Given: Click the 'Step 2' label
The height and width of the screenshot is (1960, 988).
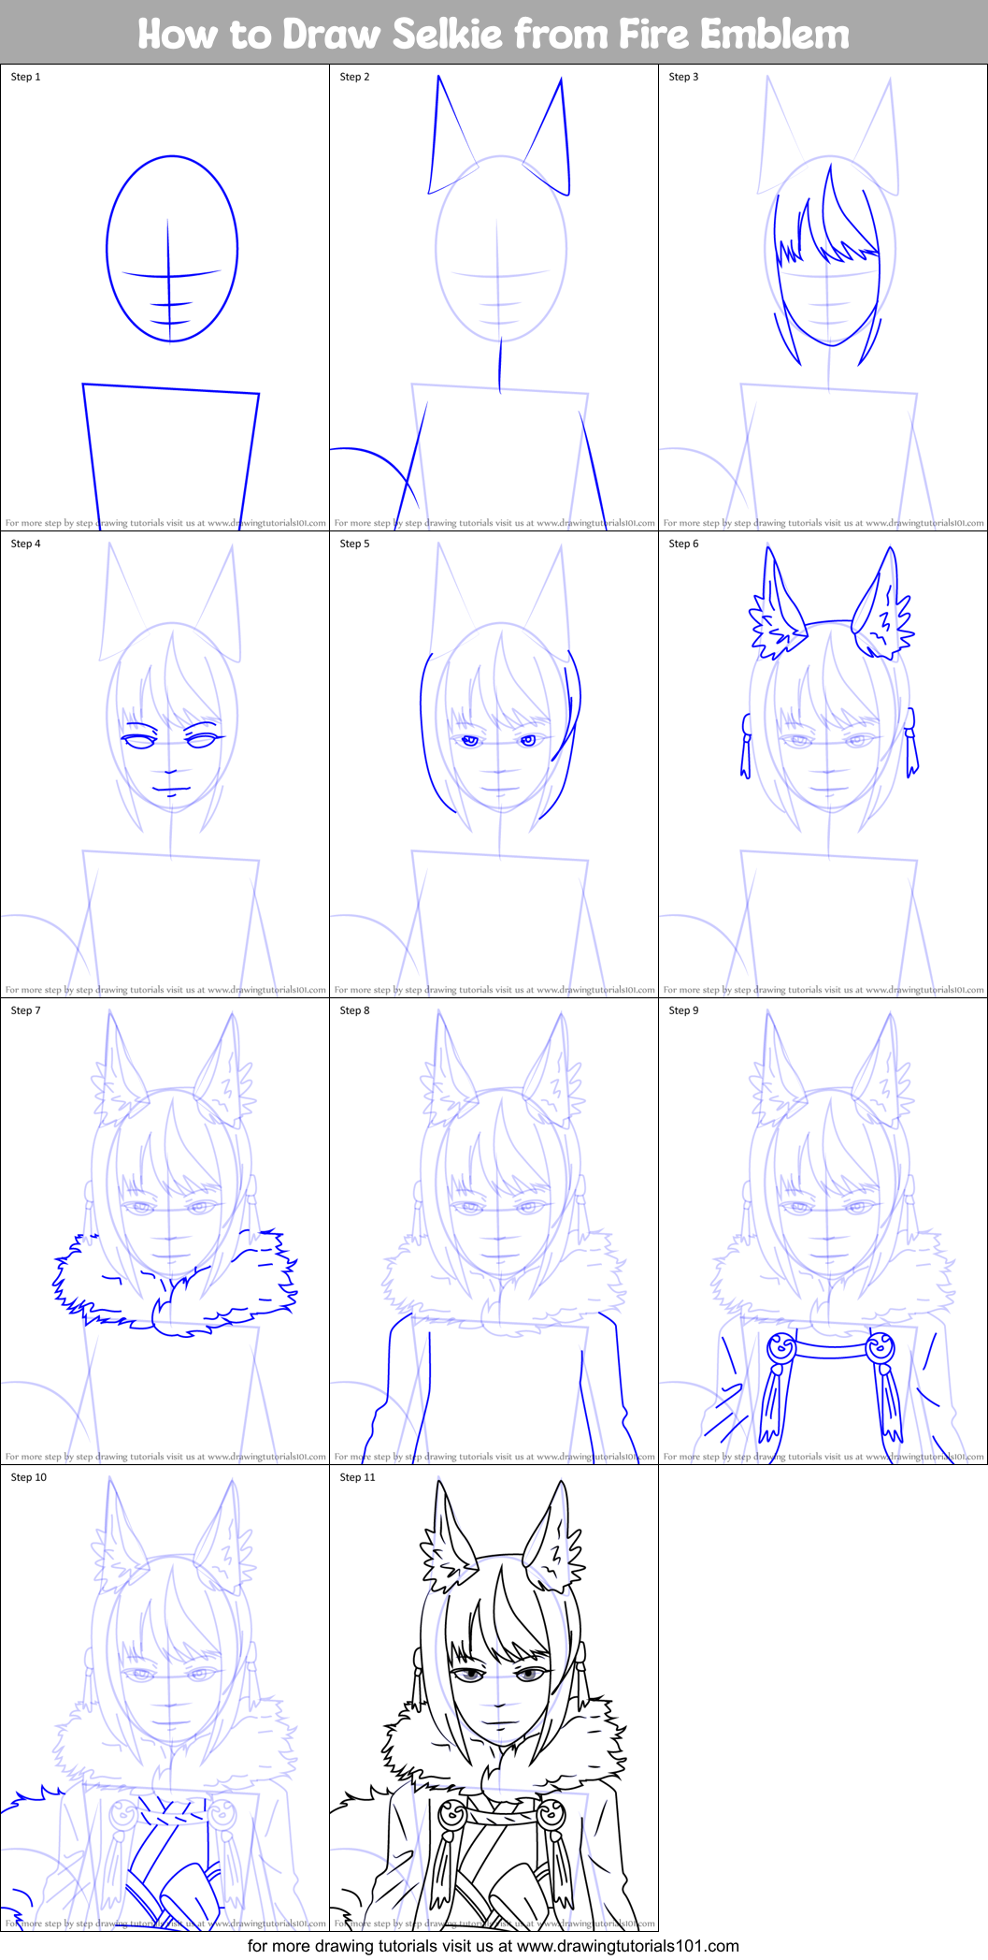Looking at the screenshot, I should click(x=355, y=77).
